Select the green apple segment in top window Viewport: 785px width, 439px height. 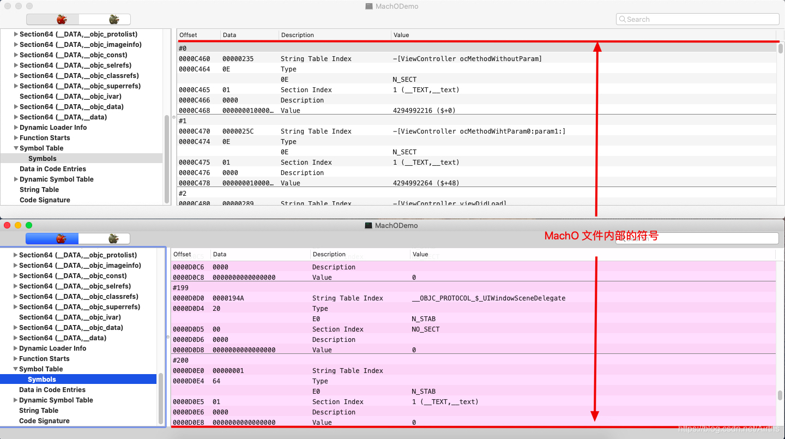coord(105,20)
